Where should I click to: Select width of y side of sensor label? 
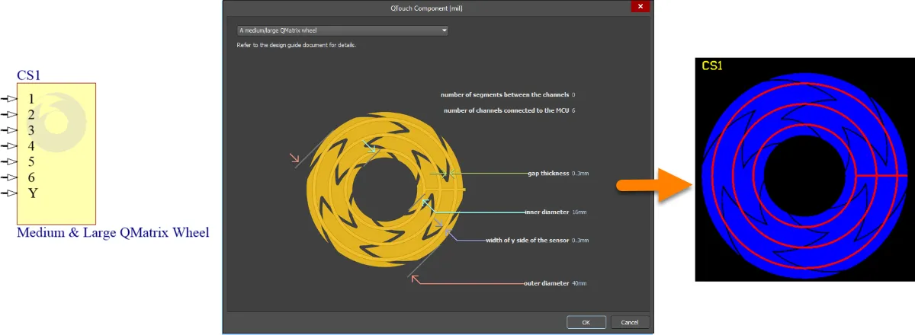coord(528,240)
